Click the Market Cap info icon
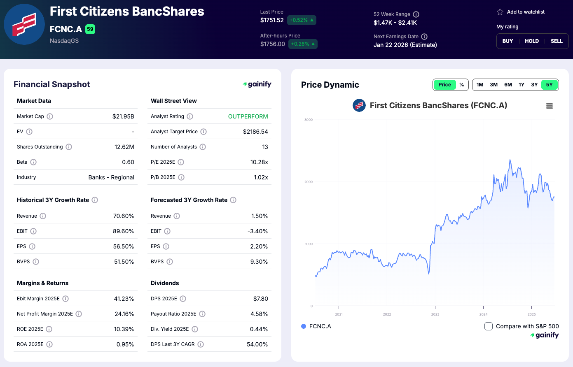The height and width of the screenshot is (367, 573). point(50,116)
